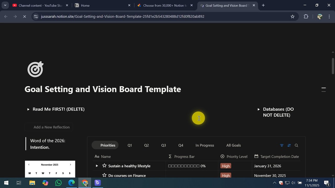Click star icon beside Do courses on Finance
Screen dimensions: 335x188
tap(104, 175)
